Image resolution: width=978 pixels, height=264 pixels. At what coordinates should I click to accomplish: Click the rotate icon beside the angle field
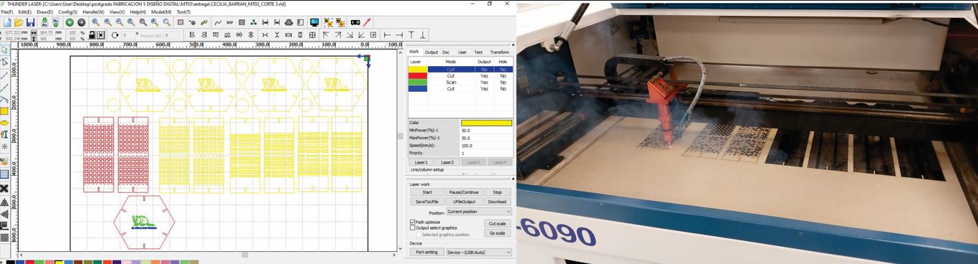pyautogui.click(x=114, y=34)
